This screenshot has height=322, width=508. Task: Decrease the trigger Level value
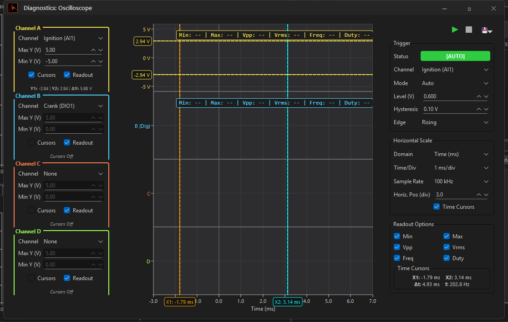(x=486, y=96)
